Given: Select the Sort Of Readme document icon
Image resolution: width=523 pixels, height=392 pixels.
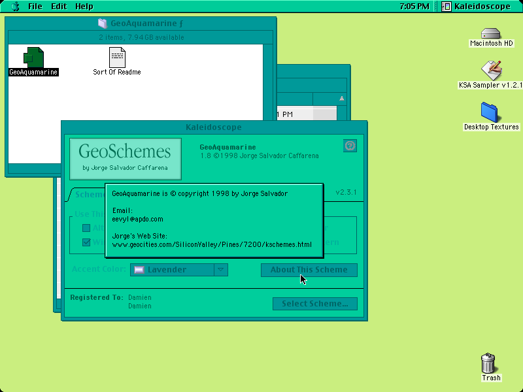Looking at the screenshot, I should tap(117, 57).
